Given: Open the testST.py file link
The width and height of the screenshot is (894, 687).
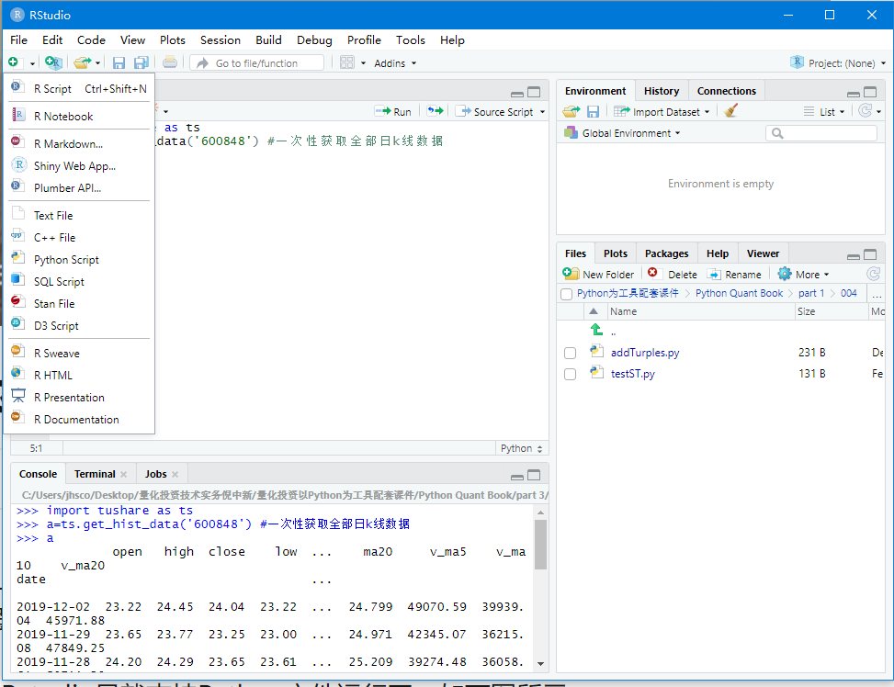Looking at the screenshot, I should pos(632,374).
